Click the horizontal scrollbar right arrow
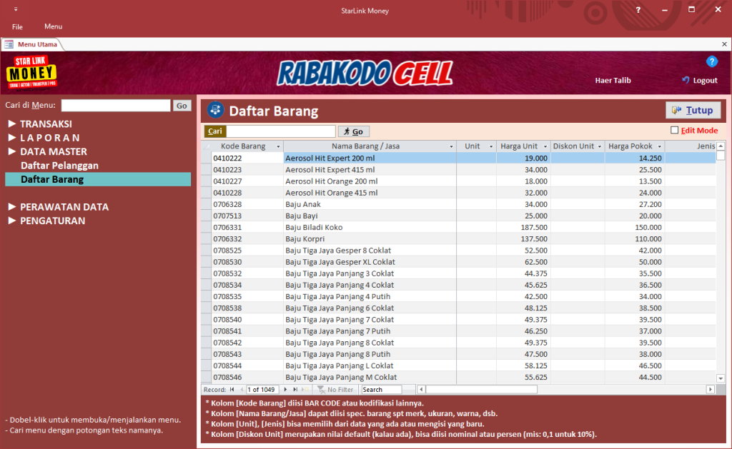This screenshot has height=449, width=732. 711,389
